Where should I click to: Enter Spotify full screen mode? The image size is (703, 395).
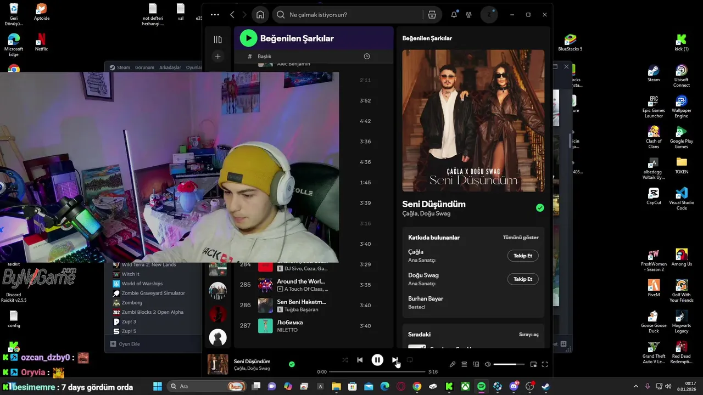tap(545, 364)
